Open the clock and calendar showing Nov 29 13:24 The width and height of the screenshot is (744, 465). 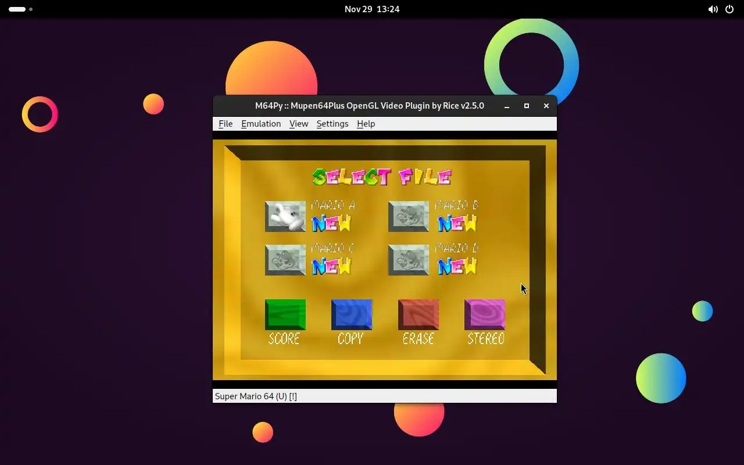click(x=372, y=9)
